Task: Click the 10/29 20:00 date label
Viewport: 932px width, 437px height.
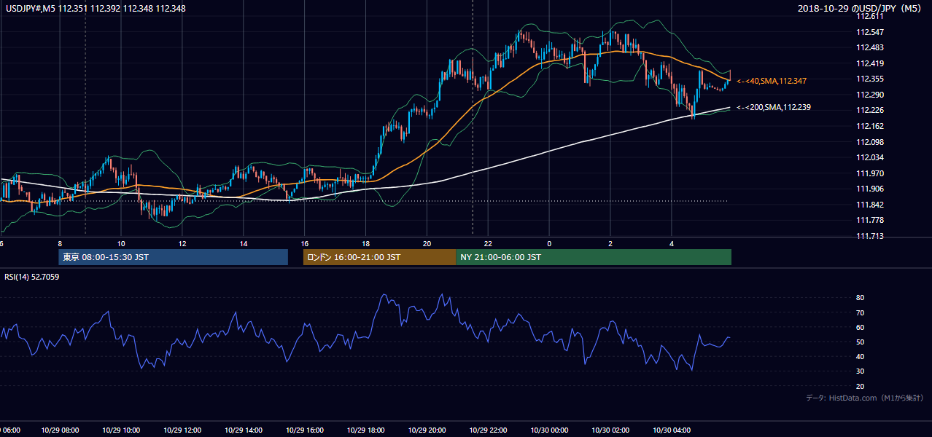Action: (427, 430)
